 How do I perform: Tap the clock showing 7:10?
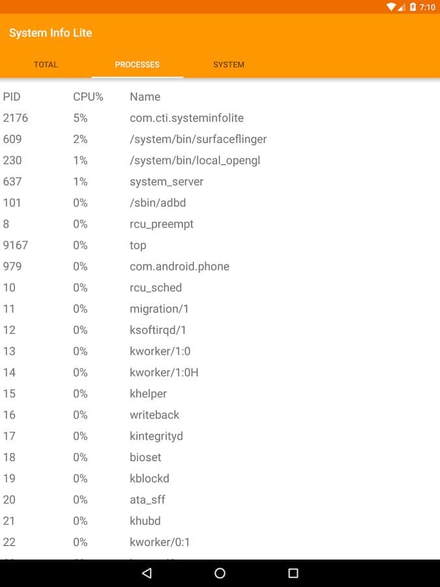(428, 7)
